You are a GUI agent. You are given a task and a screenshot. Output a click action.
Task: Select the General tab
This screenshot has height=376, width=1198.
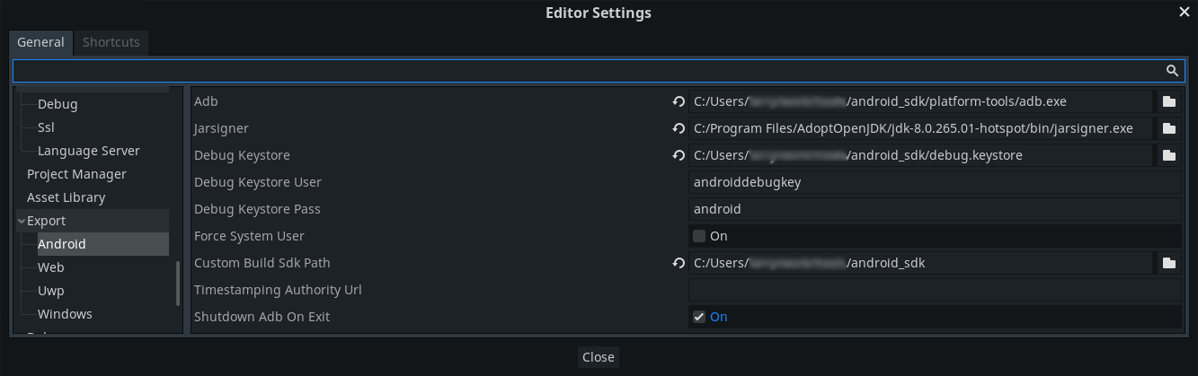40,42
